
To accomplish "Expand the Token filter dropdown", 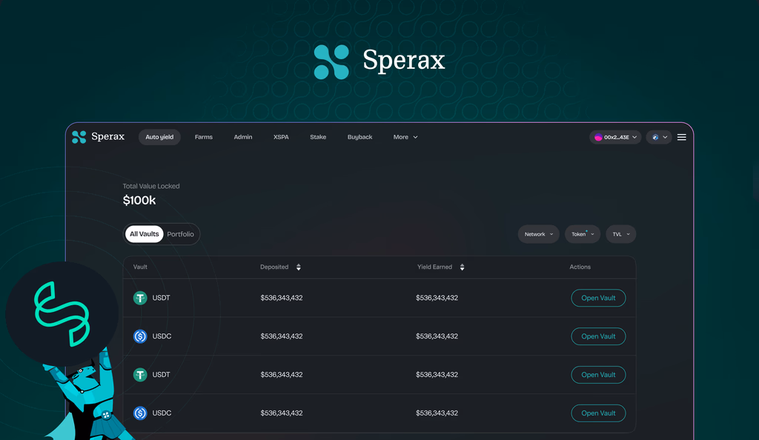I will [582, 234].
